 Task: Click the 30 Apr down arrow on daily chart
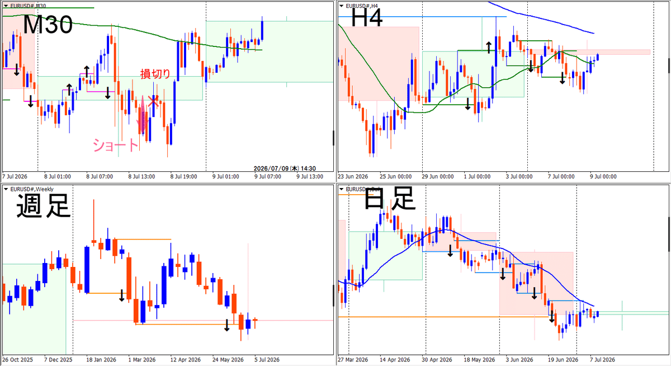[450, 251]
